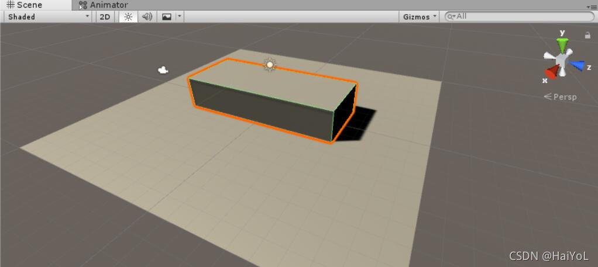
Task: Toggle scene audio speaker icon
Action: click(x=147, y=17)
